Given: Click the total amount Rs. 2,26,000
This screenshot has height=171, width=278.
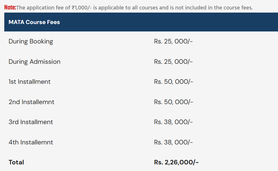Looking at the screenshot, I should pyautogui.click(x=176, y=162).
